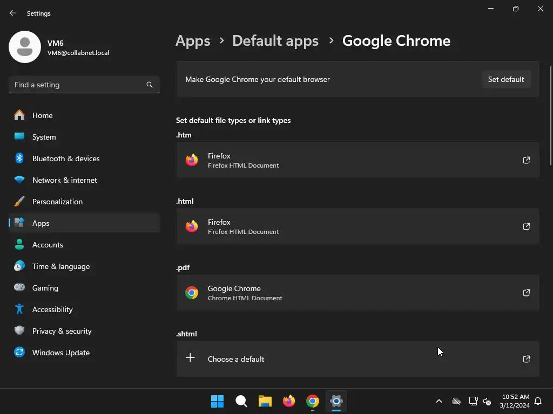This screenshot has width=553, height=414.
Task: Open the Bluetooth & devices settings
Action: [x=66, y=158]
